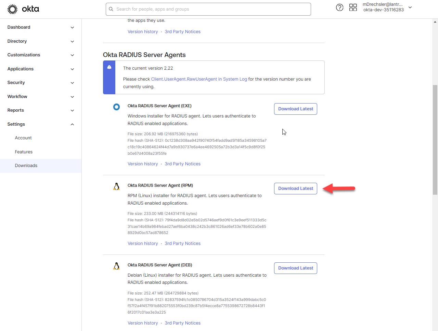Click the 'The current version 2.22' text
This screenshot has height=331, width=438.
(x=148, y=68)
